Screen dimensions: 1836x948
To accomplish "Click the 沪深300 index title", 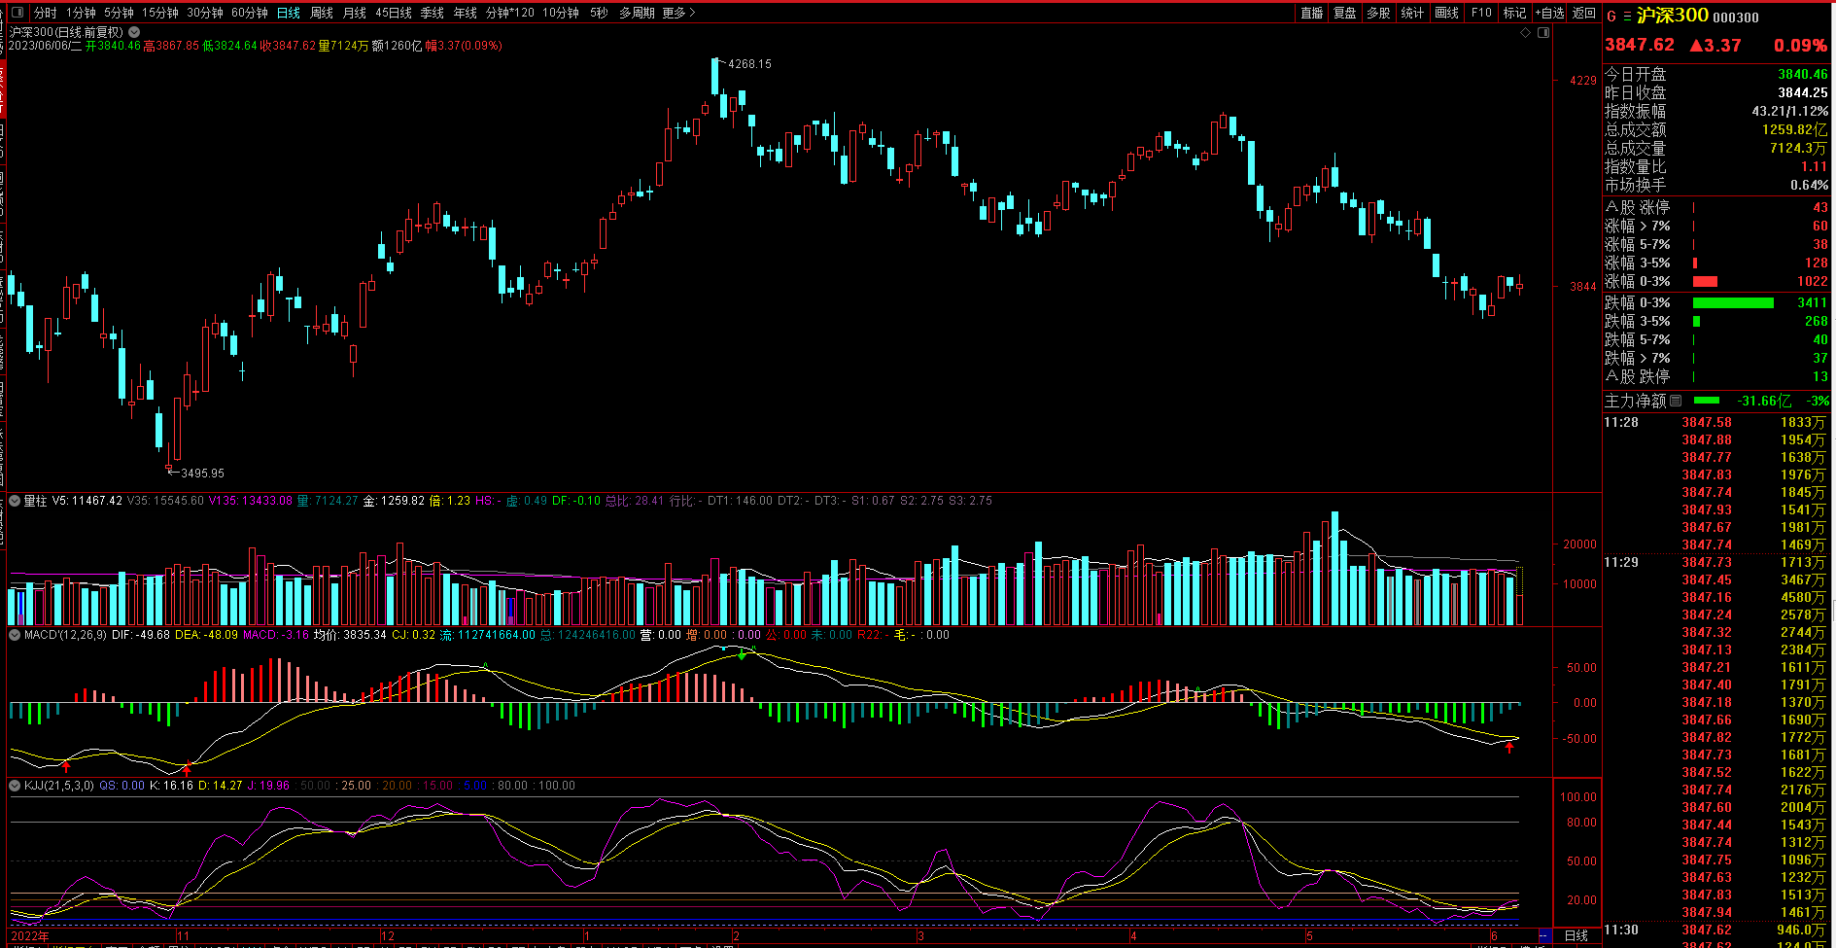I will (x=1672, y=16).
